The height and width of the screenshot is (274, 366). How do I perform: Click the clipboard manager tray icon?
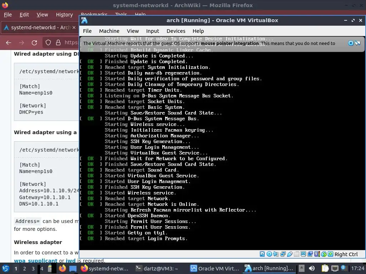(325, 268)
